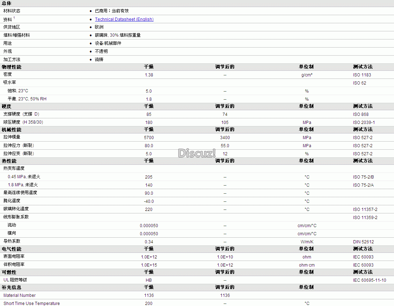This screenshot has width=394, height=306.
Task: Select the density value 1.38
Action: click(149, 75)
